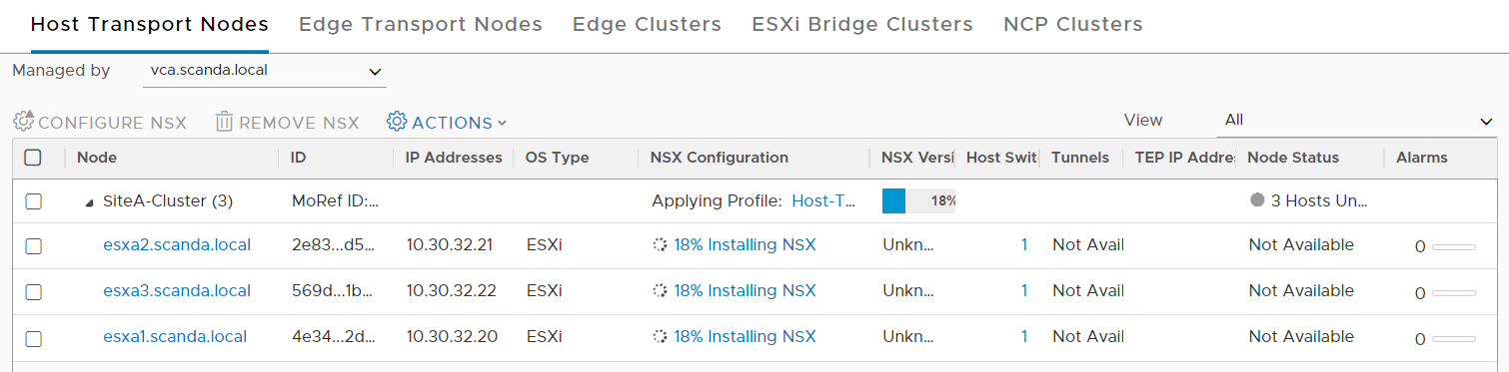Check the SiteA-Cluster row checkbox
Screen dimensions: 1509x372
33,201
